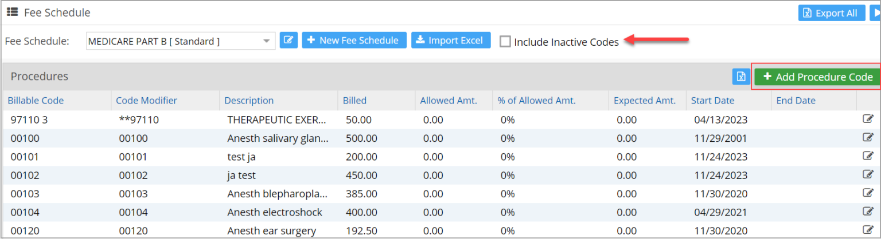Screen dimensions: 881x239
Task: Edit the Anesth electroshock row 00104
Action: (x=868, y=212)
